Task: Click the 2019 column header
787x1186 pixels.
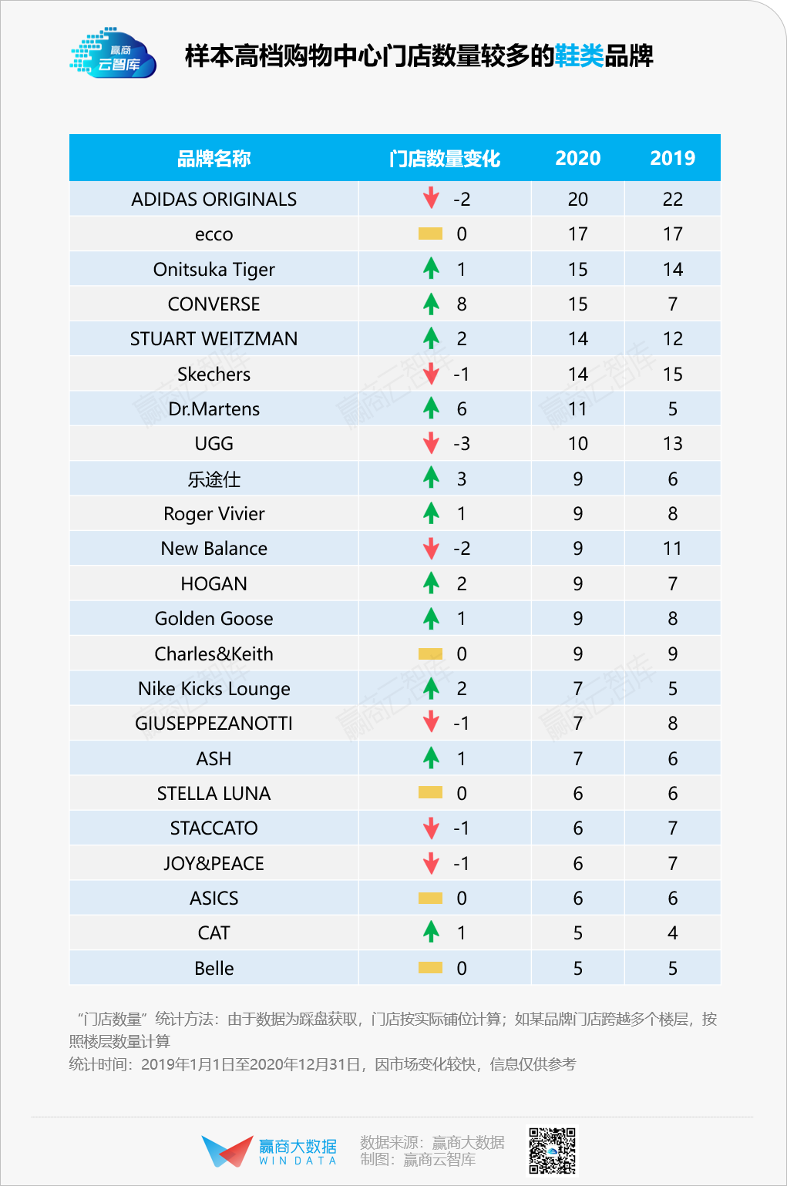Action: tap(672, 159)
